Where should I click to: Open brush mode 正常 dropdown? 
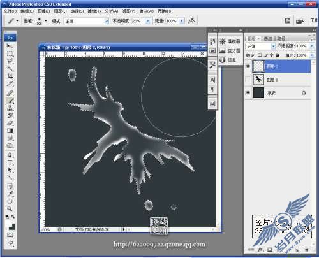(x=107, y=21)
